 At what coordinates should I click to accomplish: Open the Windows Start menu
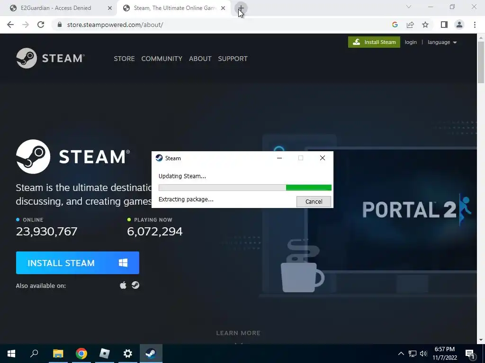click(x=11, y=354)
